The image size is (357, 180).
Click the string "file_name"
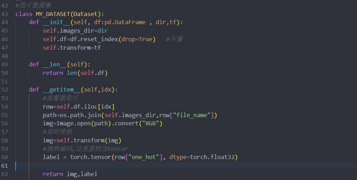pyautogui.click(x=192, y=115)
